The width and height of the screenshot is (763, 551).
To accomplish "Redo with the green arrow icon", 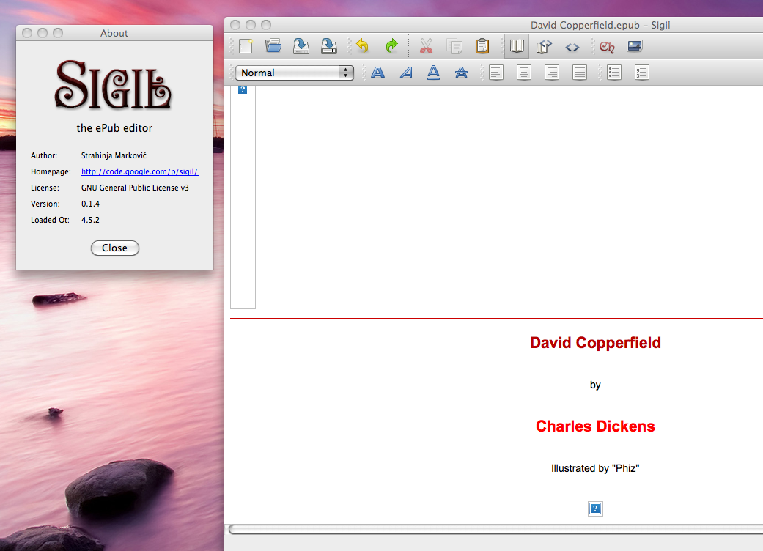I will 391,46.
